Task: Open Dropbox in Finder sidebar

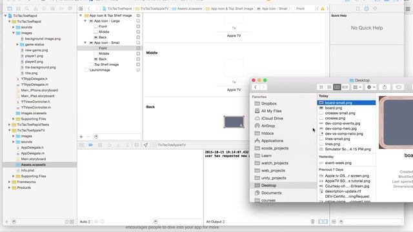Action: [x=266, y=104]
